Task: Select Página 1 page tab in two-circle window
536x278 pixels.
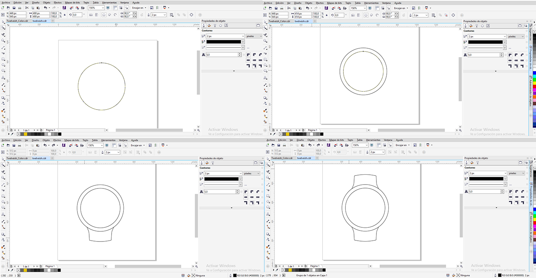Action: (312, 130)
